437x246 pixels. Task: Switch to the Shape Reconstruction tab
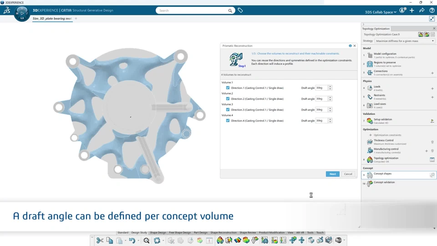[224, 233]
